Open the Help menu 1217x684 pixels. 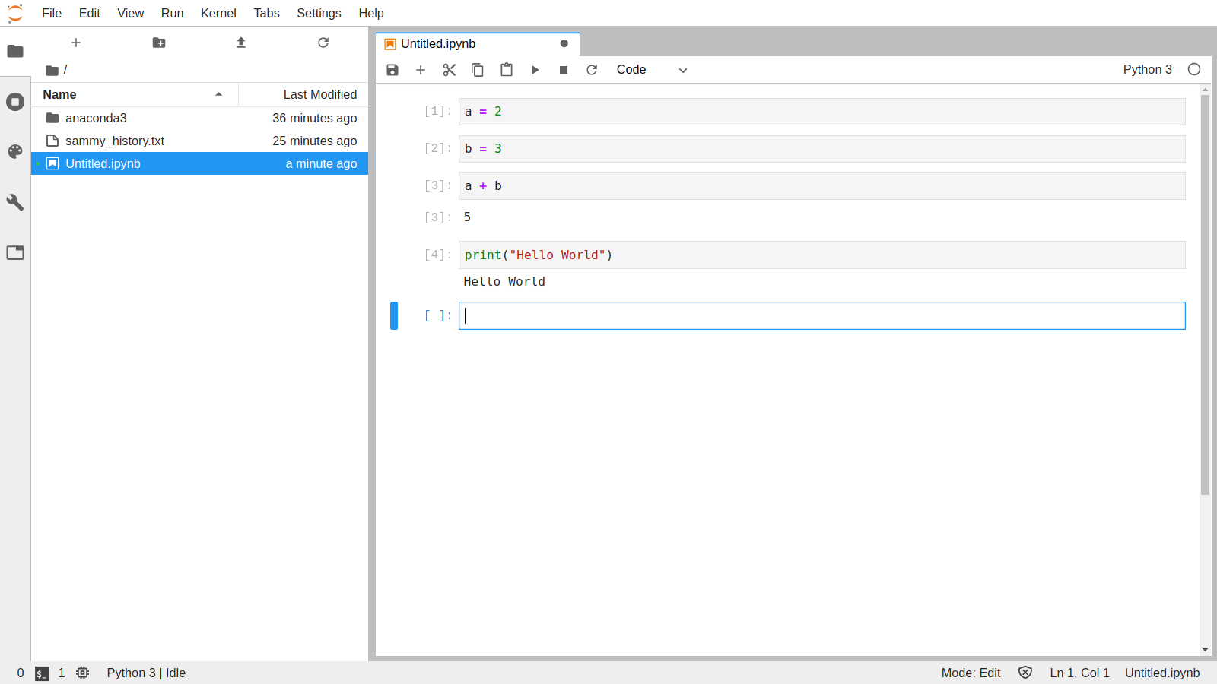371,13
